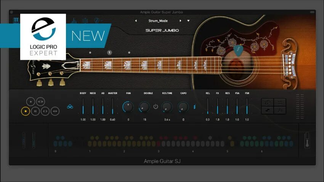Screen dimensions: 324x182
Task: Adjust the FSA slider
Action: pyautogui.click(x=237, y=106)
